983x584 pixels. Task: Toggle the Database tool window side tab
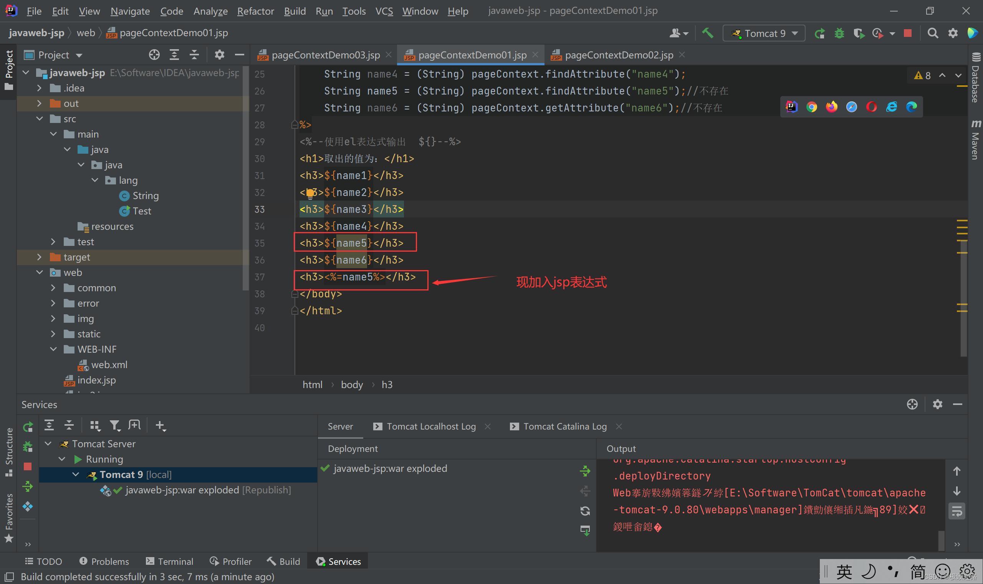(975, 78)
